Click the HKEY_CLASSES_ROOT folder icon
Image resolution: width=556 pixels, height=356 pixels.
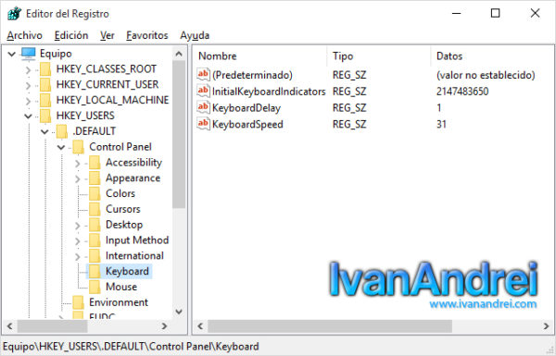45,69
